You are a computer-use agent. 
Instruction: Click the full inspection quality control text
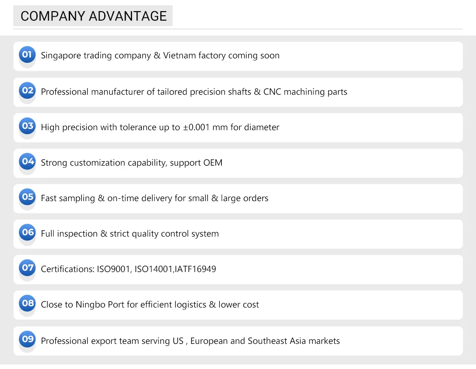point(130,234)
